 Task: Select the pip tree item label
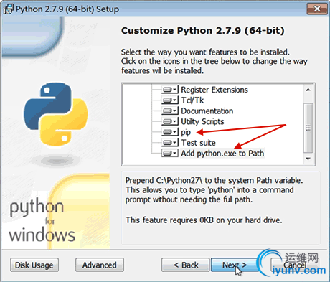pos(186,132)
